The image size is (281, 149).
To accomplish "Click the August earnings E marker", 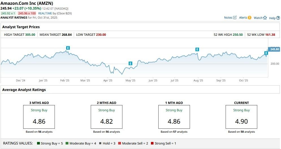I will pos(197,49).
